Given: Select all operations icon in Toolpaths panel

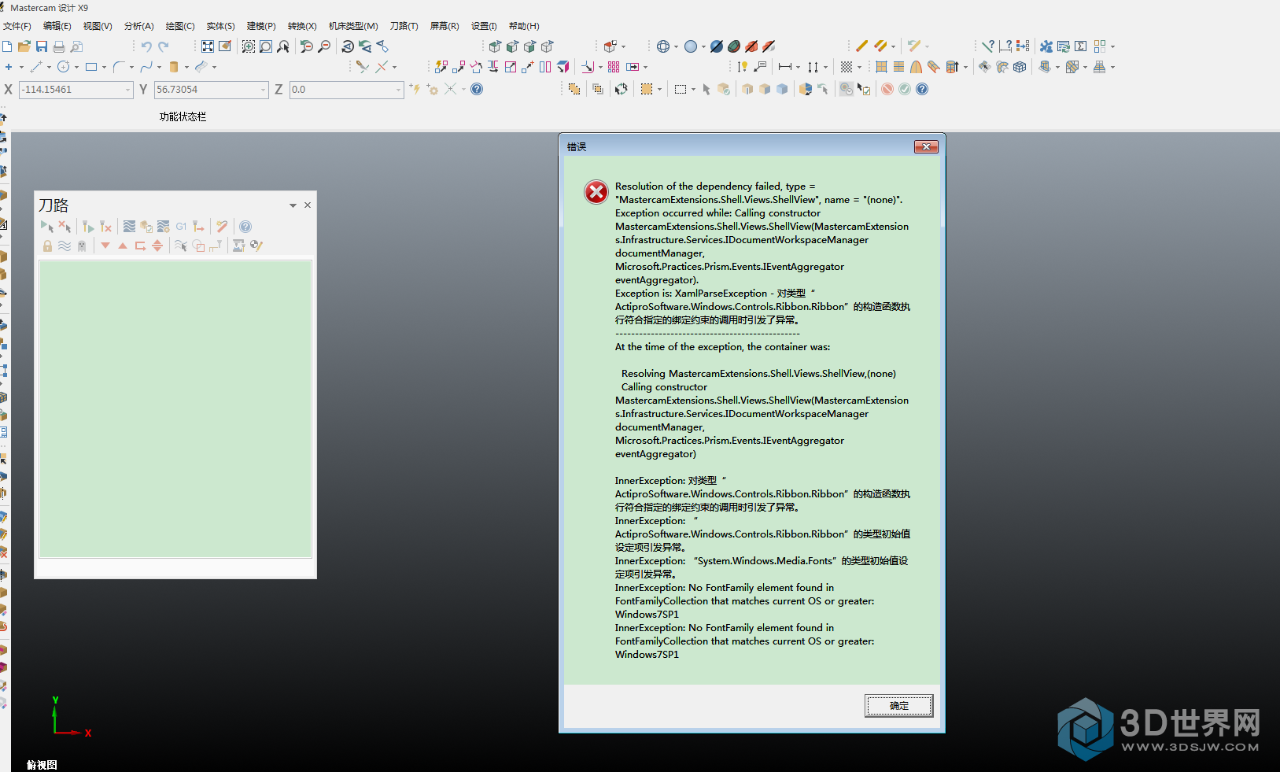Looking at the screenshot, I should point(47,227).
